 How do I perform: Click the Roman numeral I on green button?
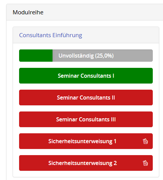click(x=113, y=76)
